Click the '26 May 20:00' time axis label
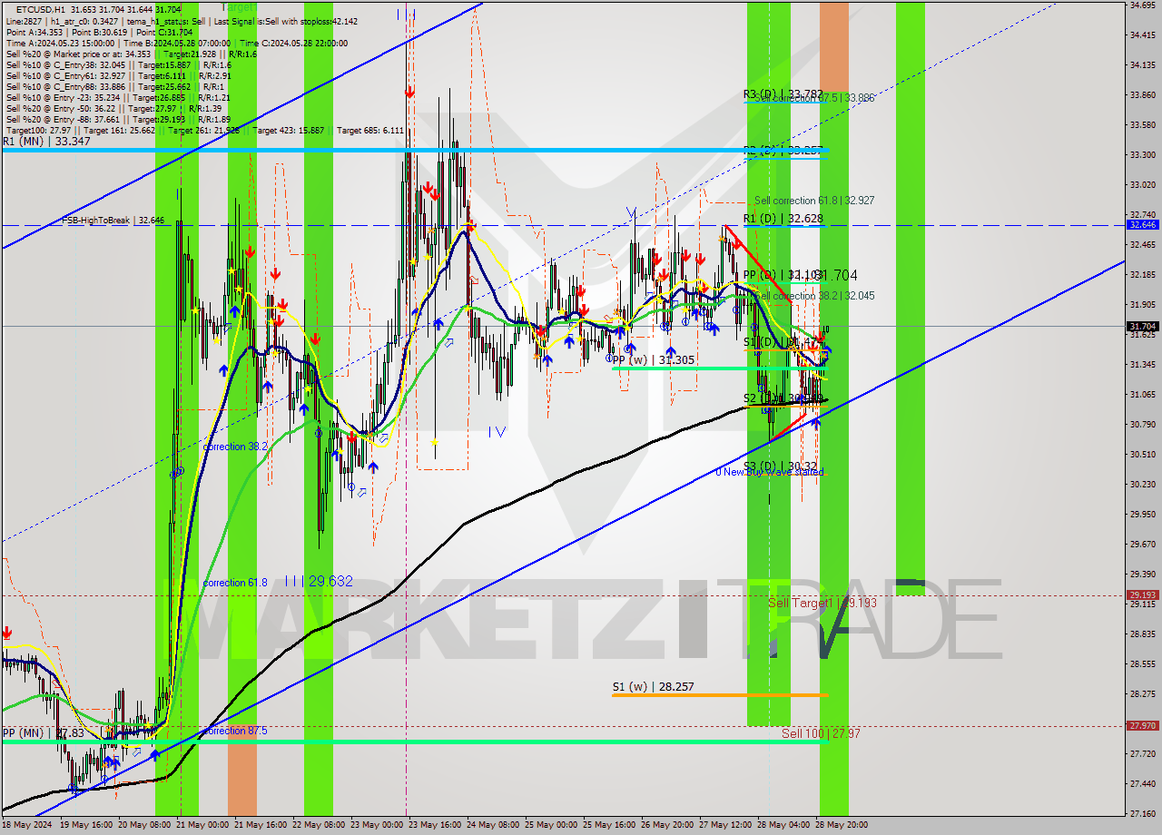The width and height of the screenshot is (1162, 835). pyautogui.click(x=669, y=825)
